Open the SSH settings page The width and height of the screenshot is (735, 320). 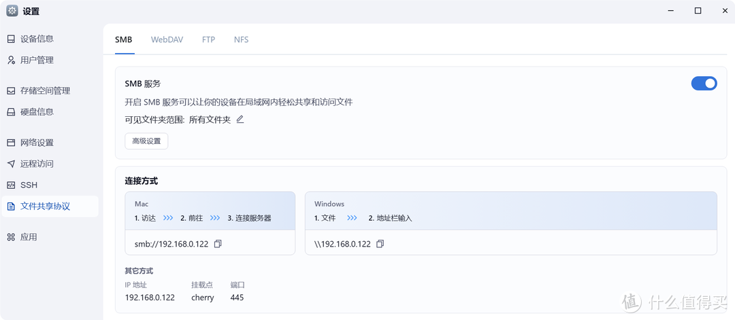[x=29, y=185]
